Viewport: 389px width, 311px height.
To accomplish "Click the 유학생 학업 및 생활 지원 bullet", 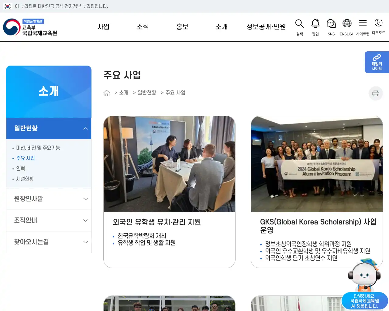I will click(146, 243).
